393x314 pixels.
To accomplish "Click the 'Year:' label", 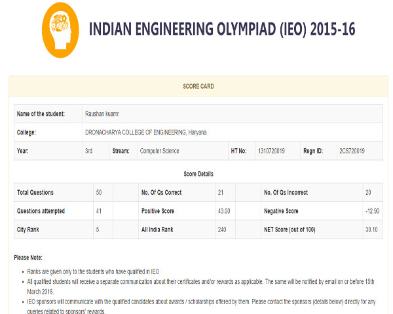I will click(x=23, y=151).
